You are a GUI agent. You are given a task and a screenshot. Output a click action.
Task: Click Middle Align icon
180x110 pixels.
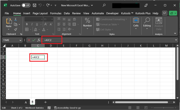click(x=64, y=19)
